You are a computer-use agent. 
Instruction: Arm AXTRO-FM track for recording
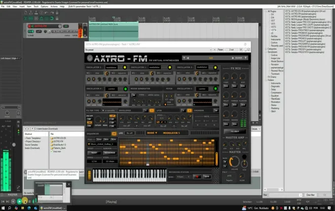[x=29, y=26]
